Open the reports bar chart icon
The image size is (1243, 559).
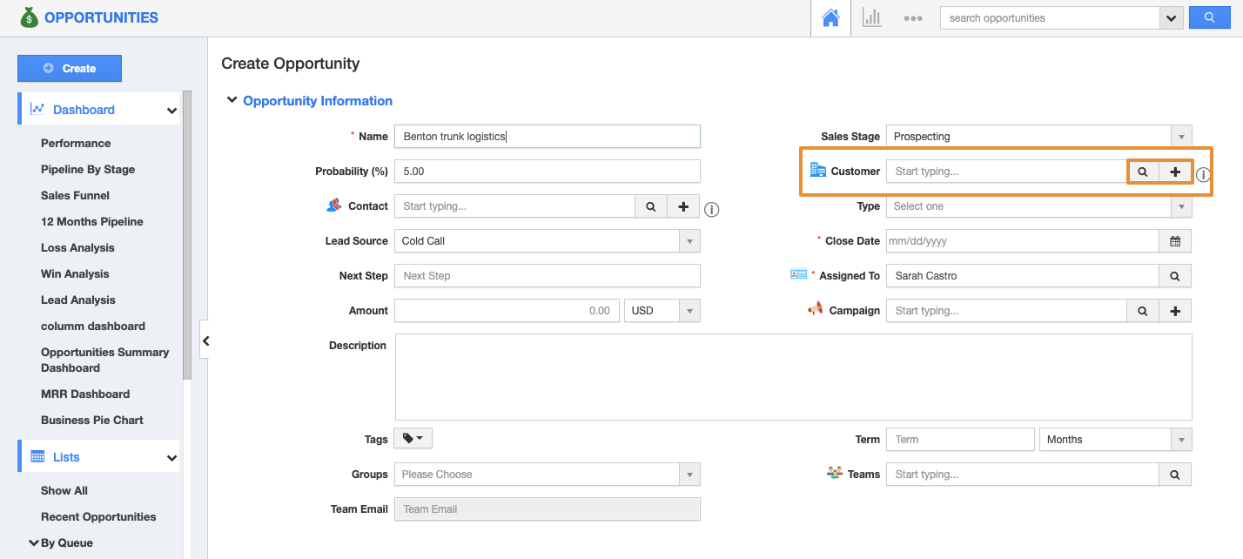[871, 18]
